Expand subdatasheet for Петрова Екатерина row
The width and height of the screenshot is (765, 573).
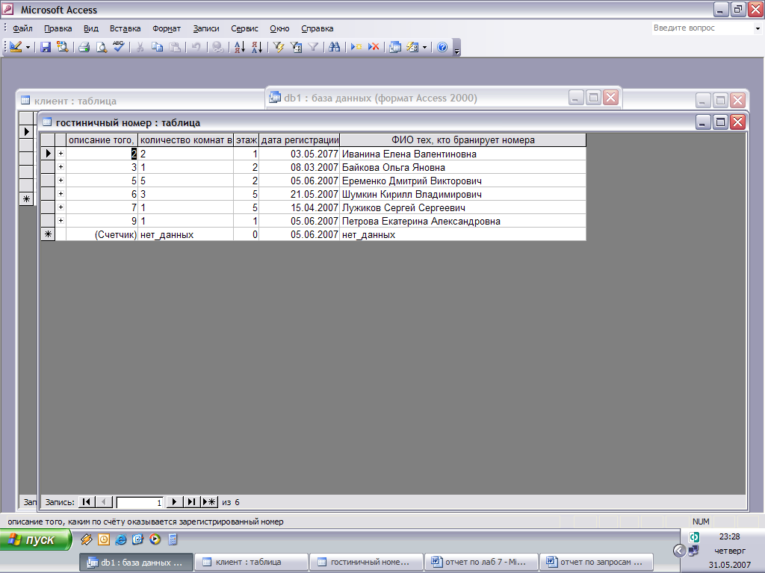point(61,221)
